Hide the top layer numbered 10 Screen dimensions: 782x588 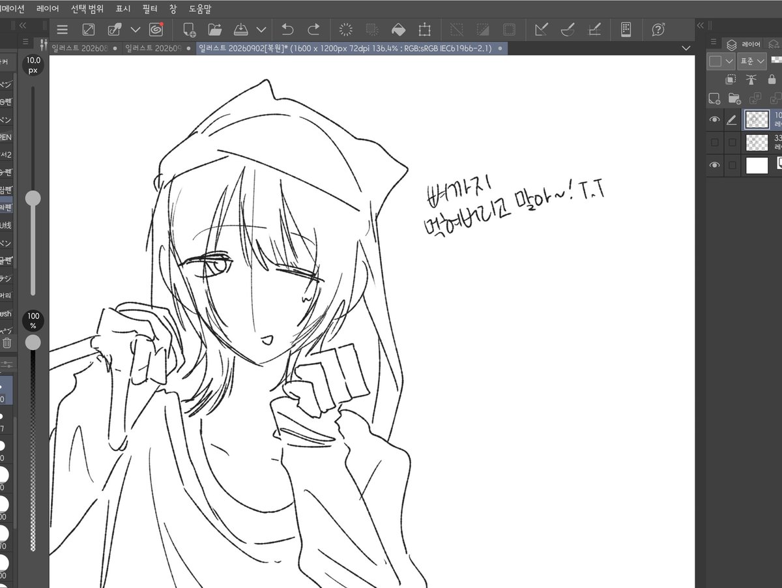click(x=715, y=120)
